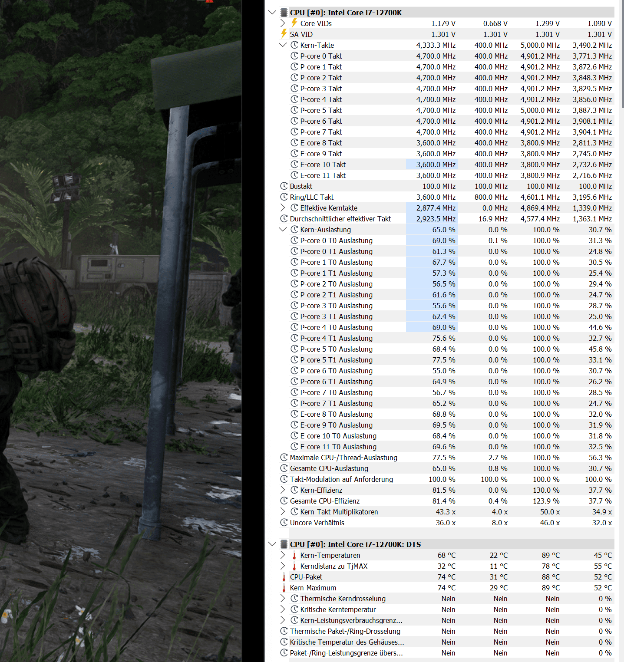Click the CPU chip icon in top header
624x662 pixels.
coord(284,13)
